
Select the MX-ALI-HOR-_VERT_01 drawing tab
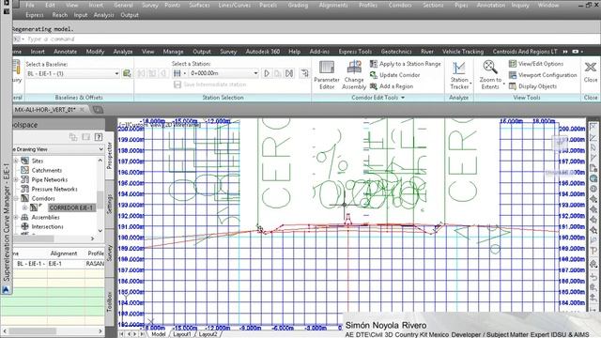coord(44,110)
